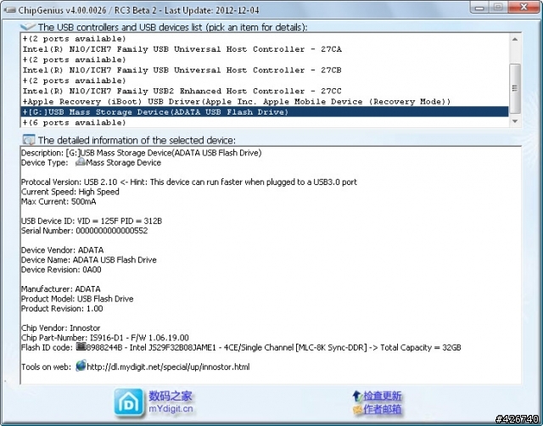Viewport: 543px width, 426px height.
Task: Click USB Device ID VID = 125F line
Action: click(x=92, y=221)
